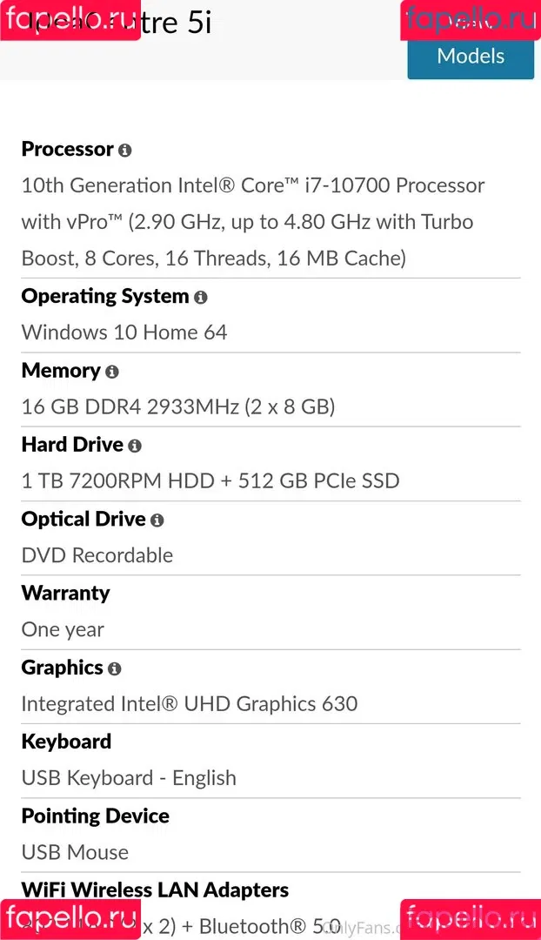The width and height of the screenshot is (541, 940).
Task: Click the 1 TB HDD plus SSD text
Action: pyautogui.click(x=210, y=480)
